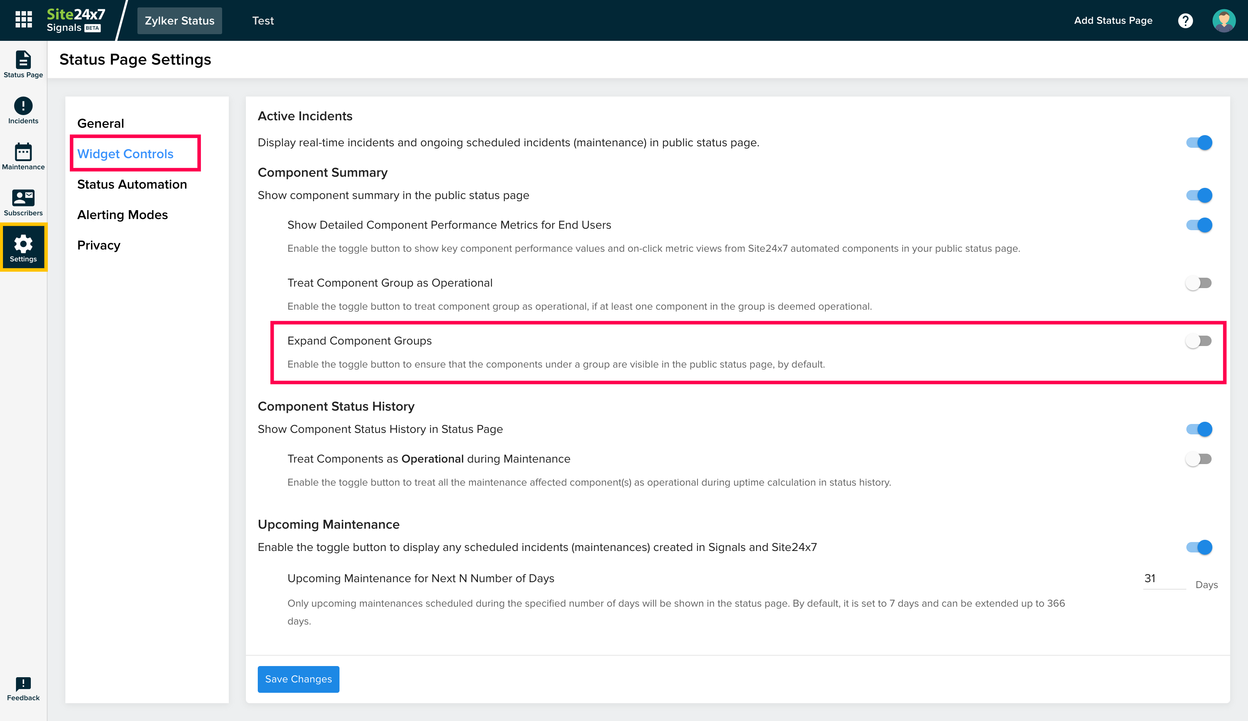Go to Incidents in sidebar
This screenshot has height=721, width=1248.
click(23, 110)
